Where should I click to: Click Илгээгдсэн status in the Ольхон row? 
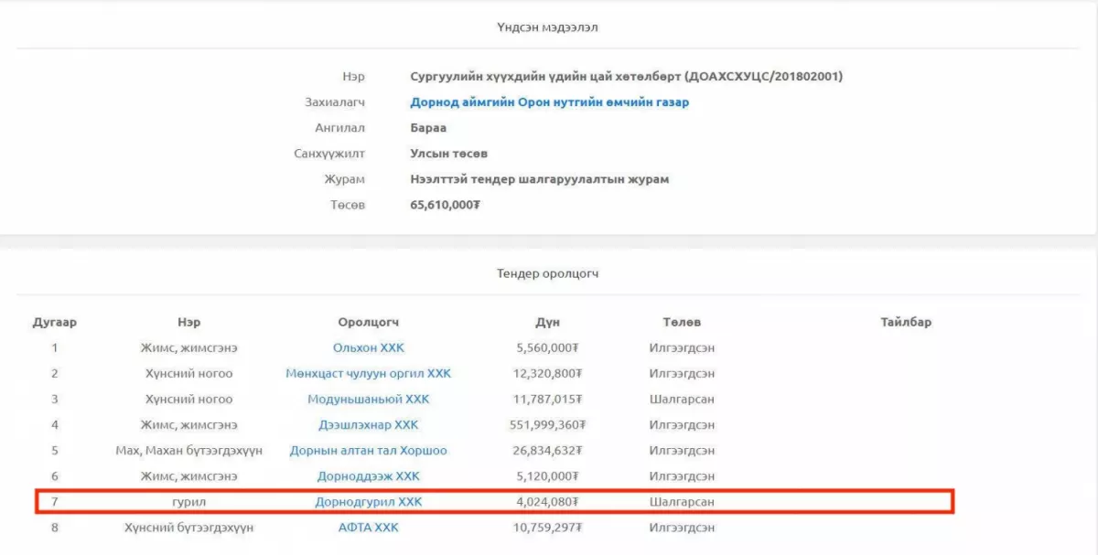tap(683, 348)
